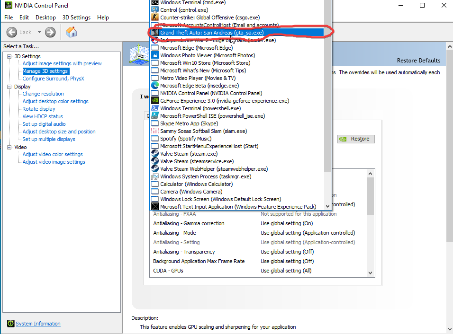
Task: Collapse the Display tree node
Action: 9,87
